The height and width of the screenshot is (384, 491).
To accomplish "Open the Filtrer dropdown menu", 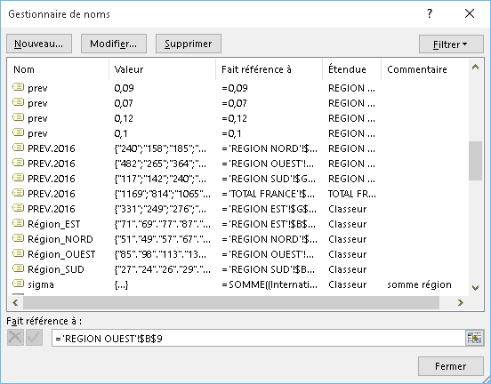I will point(451,44).
